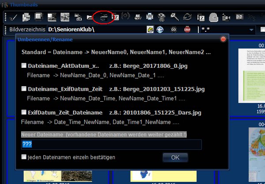Click the Z-box icon right of rename icon
This screenshot has height=184, width=265.
[x=116, y=17]
